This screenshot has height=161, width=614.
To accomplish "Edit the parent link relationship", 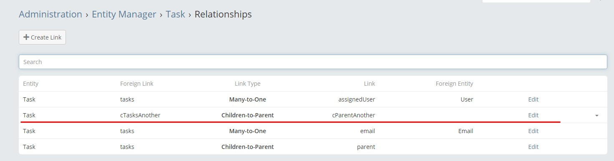I will tap(533, 147).
